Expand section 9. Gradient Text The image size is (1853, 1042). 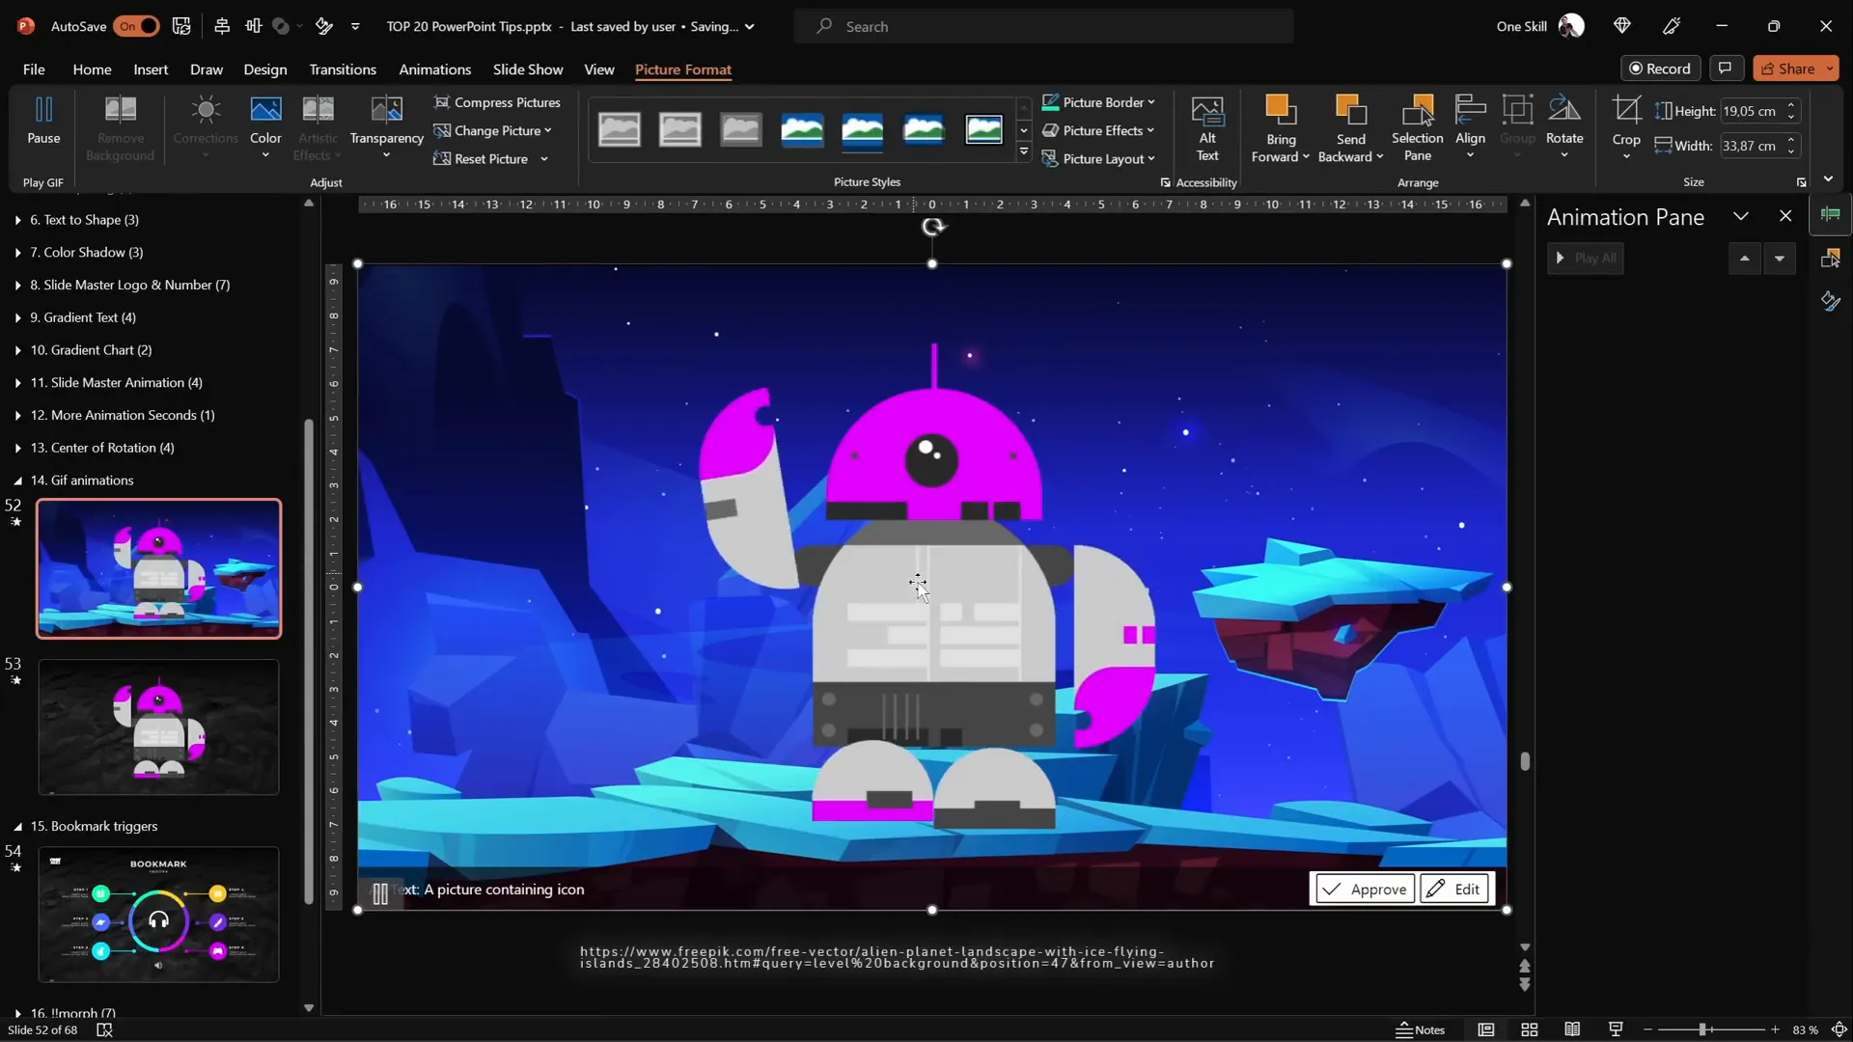[18, 317]
